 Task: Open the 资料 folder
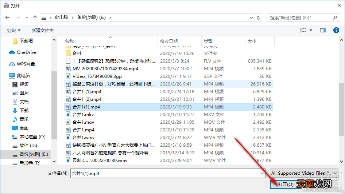tap(74, 54)
